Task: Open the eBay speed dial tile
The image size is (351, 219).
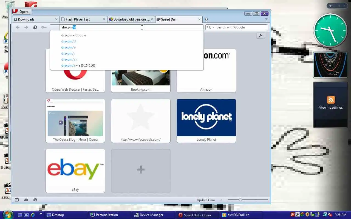Action: point(75,171)
